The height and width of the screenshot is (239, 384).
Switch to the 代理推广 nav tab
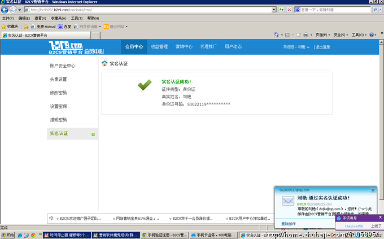[208, 46]
